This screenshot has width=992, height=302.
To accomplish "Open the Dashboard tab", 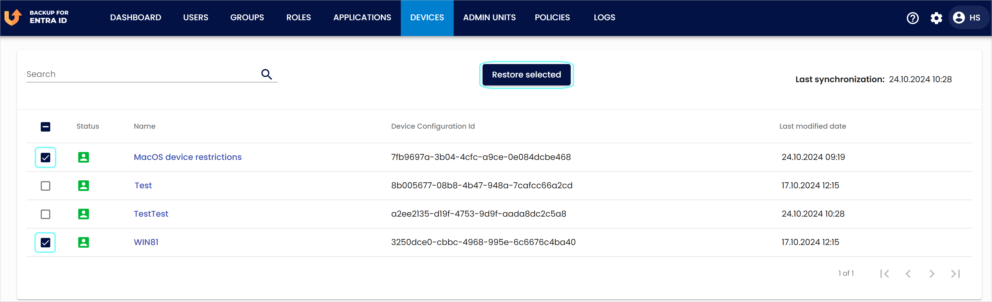I will click(x=135, y=18).
